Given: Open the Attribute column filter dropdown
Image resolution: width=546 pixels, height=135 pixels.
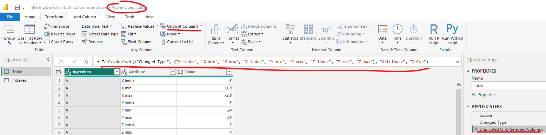Looking at the screenshot, I should pyautogui.click(x=173, y=72).
